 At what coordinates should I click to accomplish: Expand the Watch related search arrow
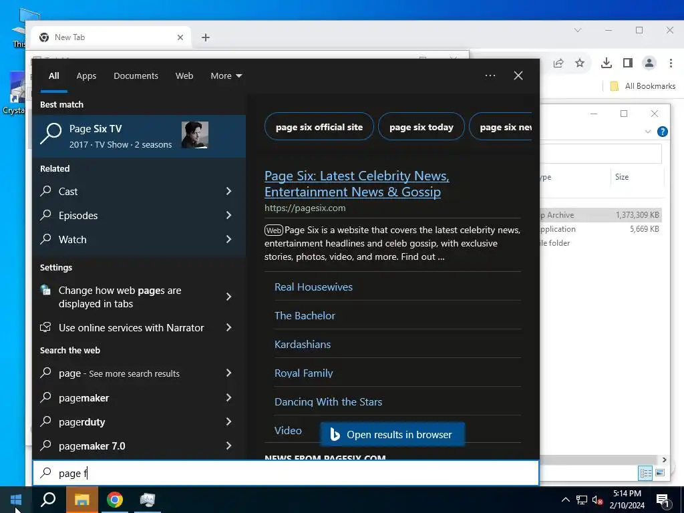click(228, 239)
